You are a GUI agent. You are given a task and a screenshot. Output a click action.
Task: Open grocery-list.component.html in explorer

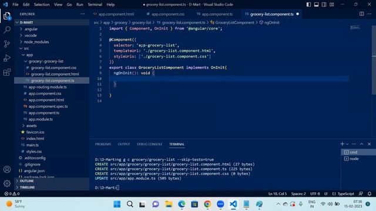52,74
